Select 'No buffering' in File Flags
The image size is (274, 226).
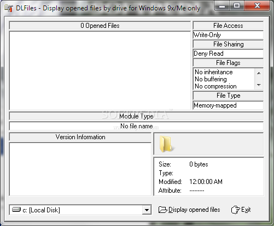(x=211, y=79)
